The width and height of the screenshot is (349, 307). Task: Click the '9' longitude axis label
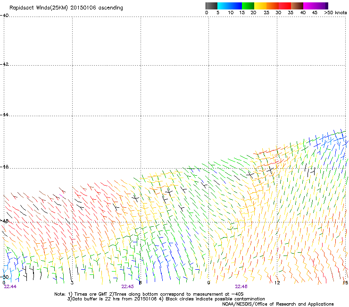(208, 283)
